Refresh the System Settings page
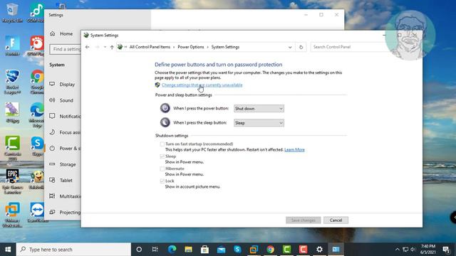456x256 pixels. click(x=301, y=47)
